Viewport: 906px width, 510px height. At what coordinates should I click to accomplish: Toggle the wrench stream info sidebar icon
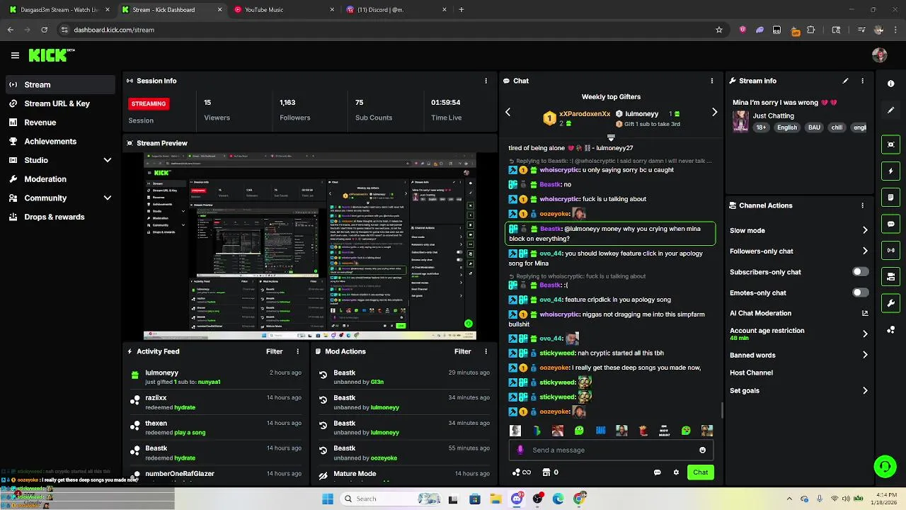point(891,303)
